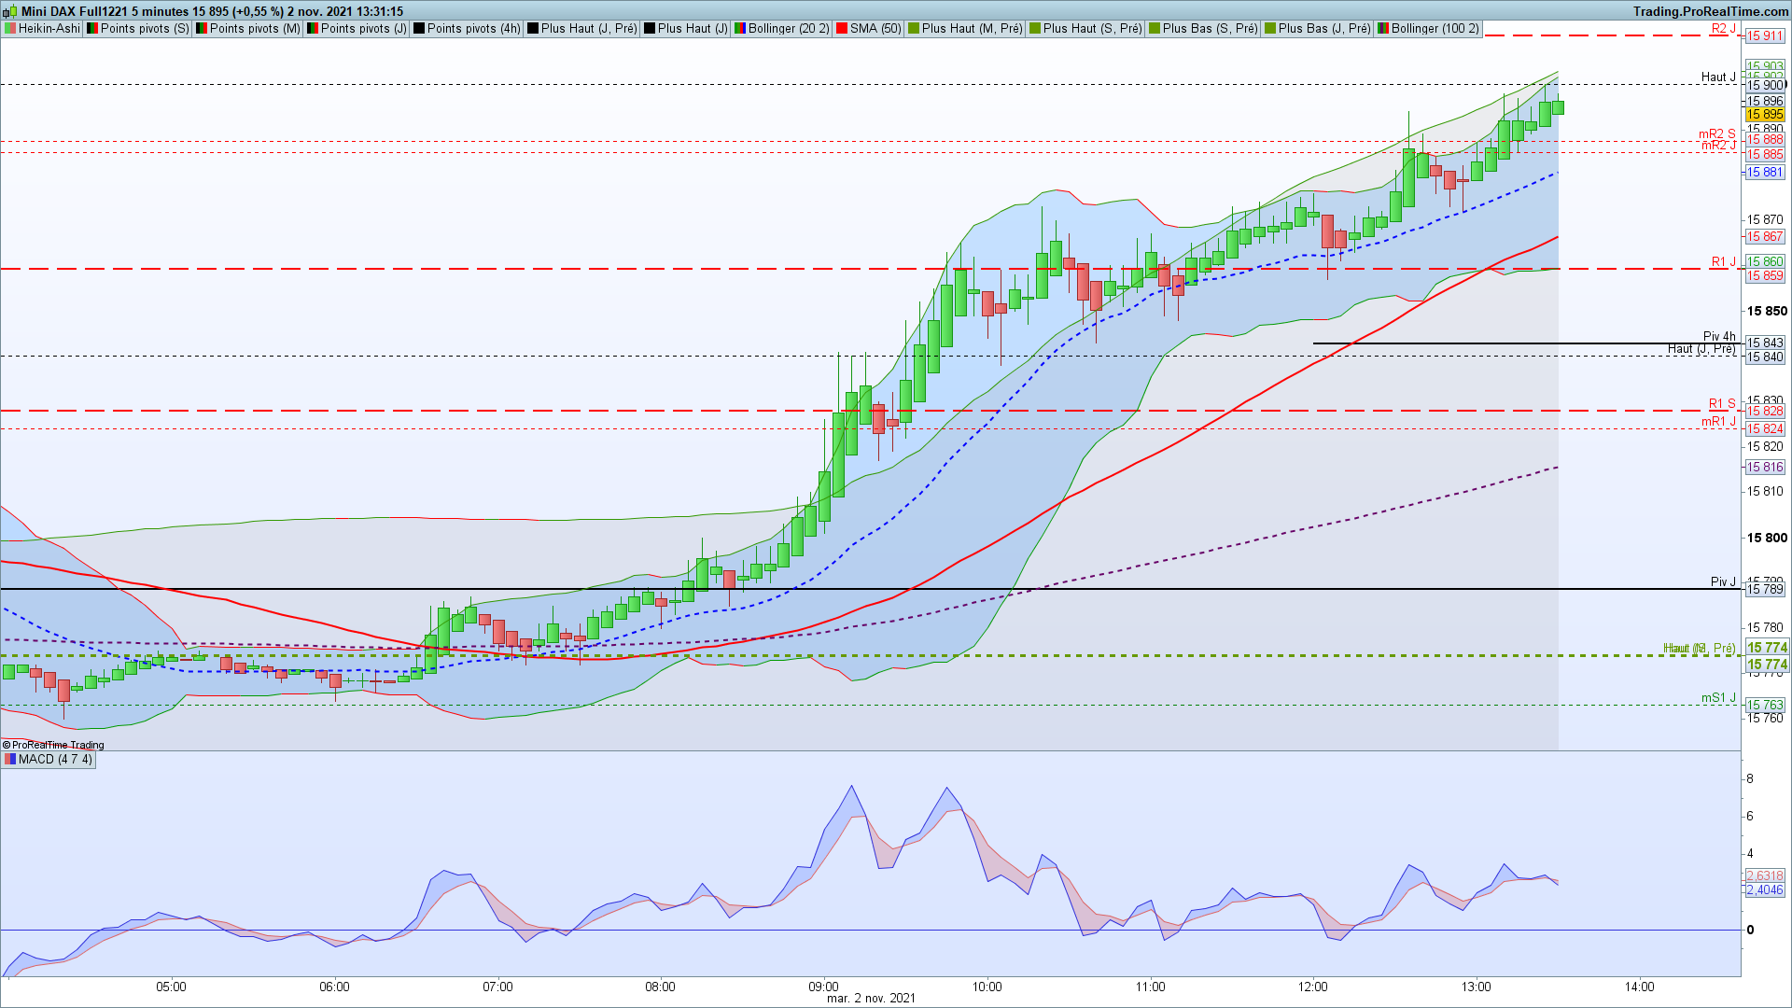Click the red SMA (50) swatch icon

tap(842, 29)
